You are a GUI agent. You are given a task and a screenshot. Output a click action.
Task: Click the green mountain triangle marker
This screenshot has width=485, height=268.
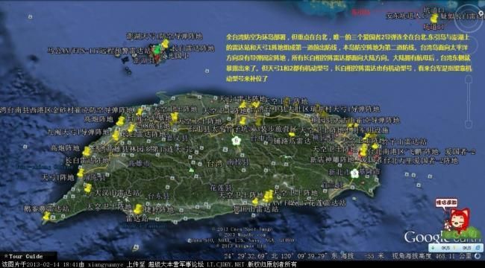click(192, 170)
